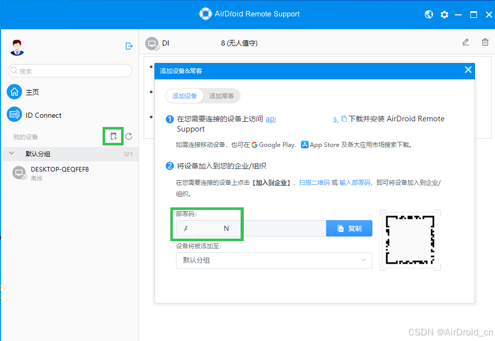The width and height of the screenshot is (495, 341).
Task: Minimize the AirDroid Remote Support window
Action: (x=458, y=14)
